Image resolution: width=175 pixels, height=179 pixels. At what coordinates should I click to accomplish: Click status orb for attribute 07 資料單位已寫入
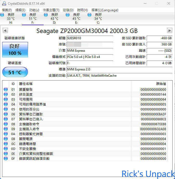[x=6, y=119]
